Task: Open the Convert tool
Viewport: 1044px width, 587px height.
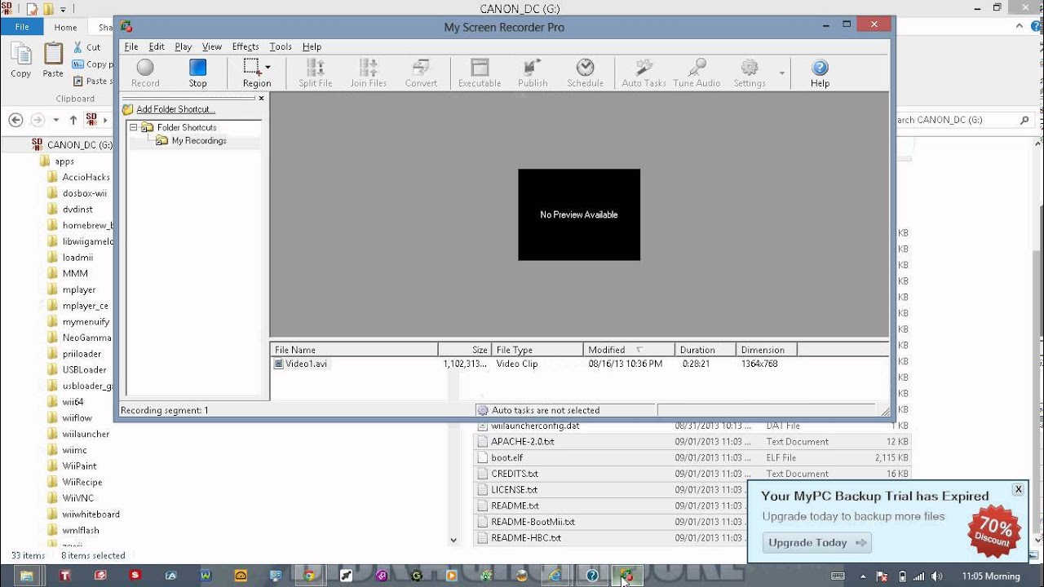Action: tap(421, 73)
